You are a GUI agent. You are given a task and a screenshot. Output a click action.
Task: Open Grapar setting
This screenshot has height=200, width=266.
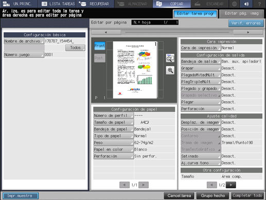pyautogui.click(x=201, y=68)
